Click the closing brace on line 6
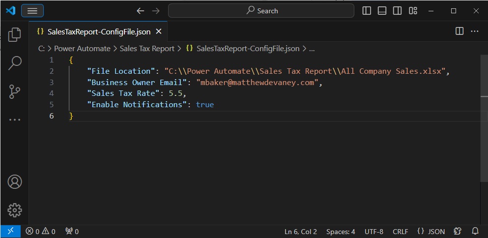This screenshot has height=238, width=488. [x=71, y=116]
